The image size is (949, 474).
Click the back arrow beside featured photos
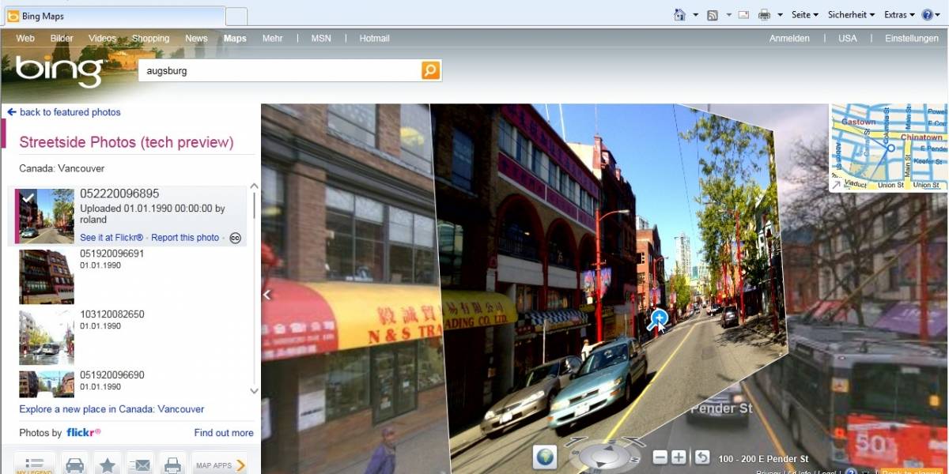12,112
